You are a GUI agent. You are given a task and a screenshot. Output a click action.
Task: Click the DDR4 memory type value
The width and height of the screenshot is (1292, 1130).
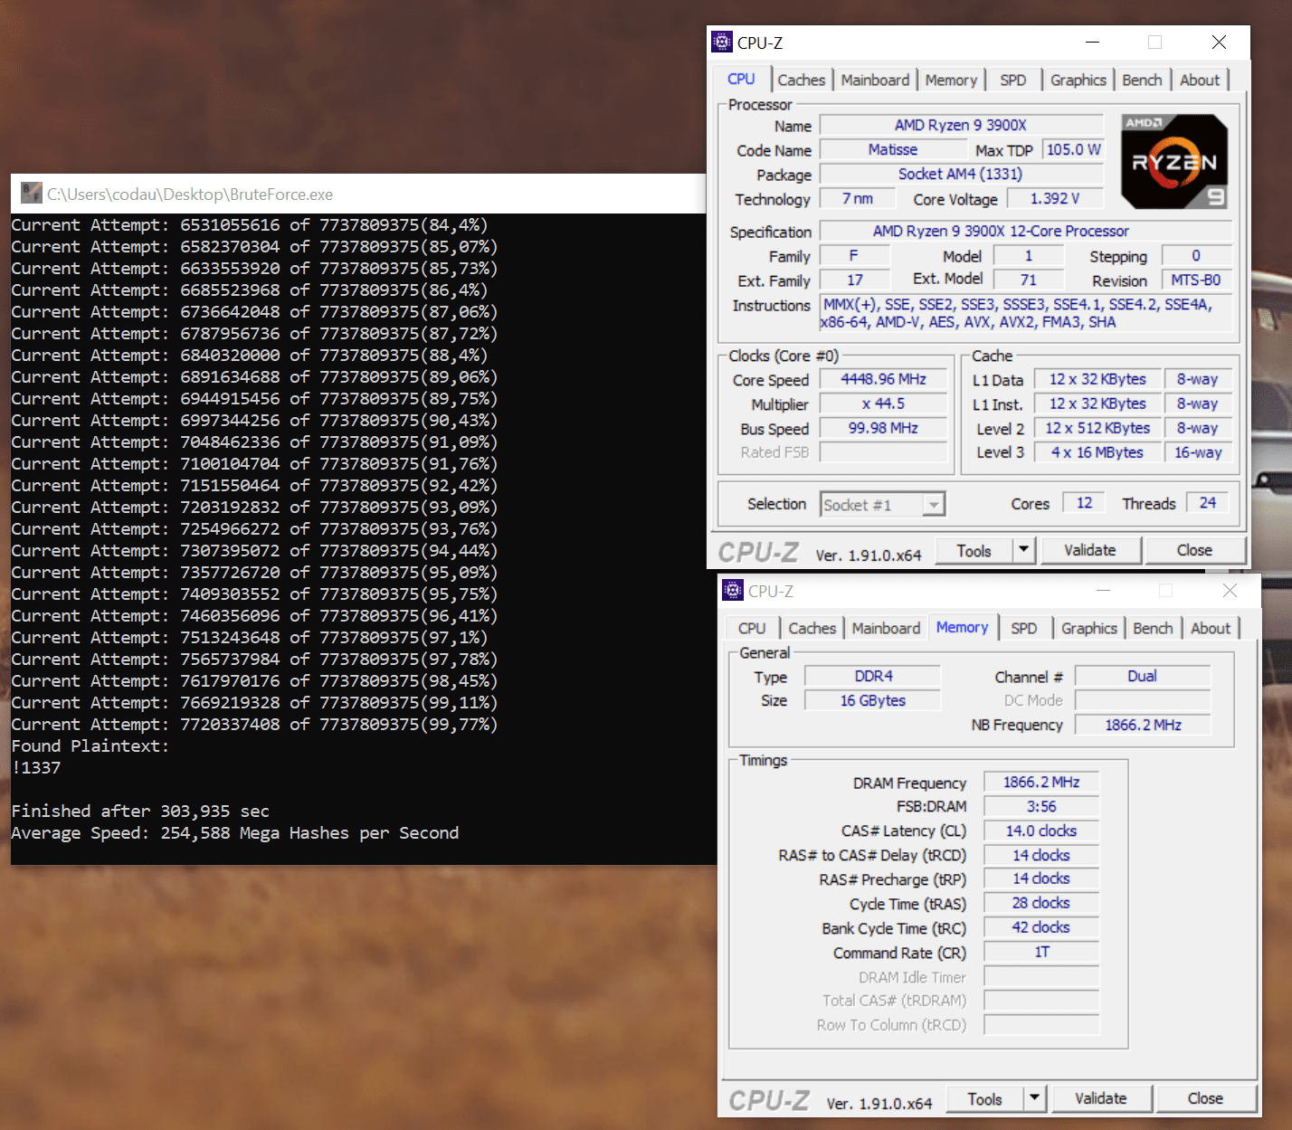pyautogui.click(x=873, y=676)
